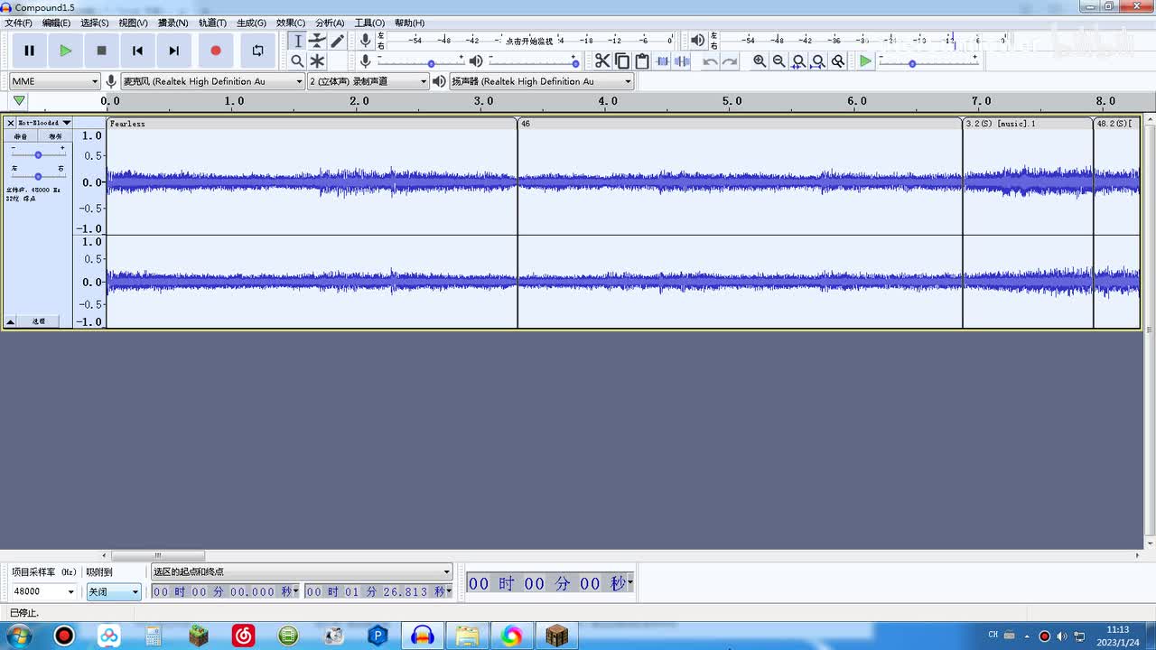The image size is (1156, 650).
Task: Open the 效果(C) menu
Action: click(x=291, y=23)
